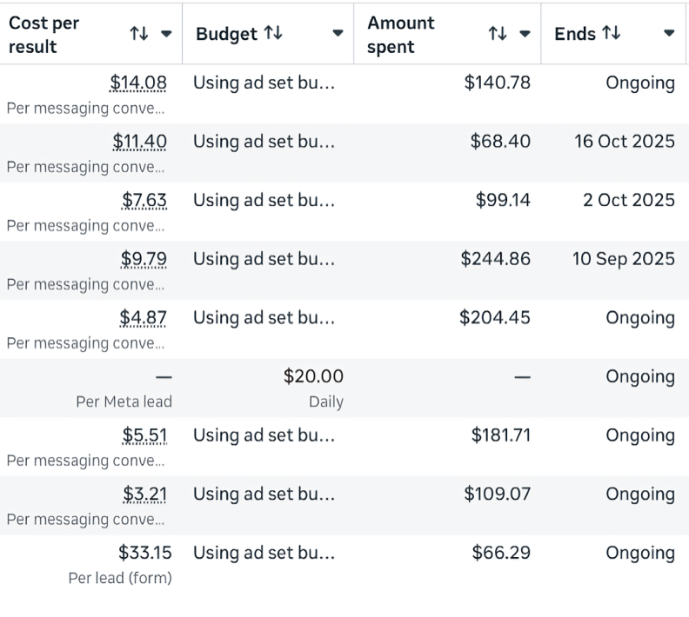Image resolution: width=689 pixels, height=617 pixels.
Task: Sort Ends column using arrows icon
Action: [612, 33]
